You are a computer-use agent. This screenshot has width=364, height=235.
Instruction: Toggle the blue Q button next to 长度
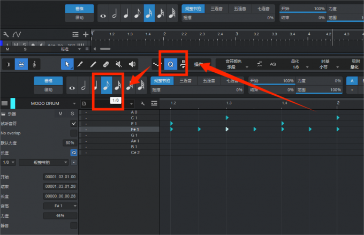[74, 153]
